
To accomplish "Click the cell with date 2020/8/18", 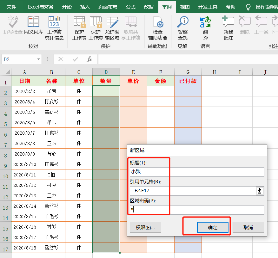I will (x=25, y=248).
